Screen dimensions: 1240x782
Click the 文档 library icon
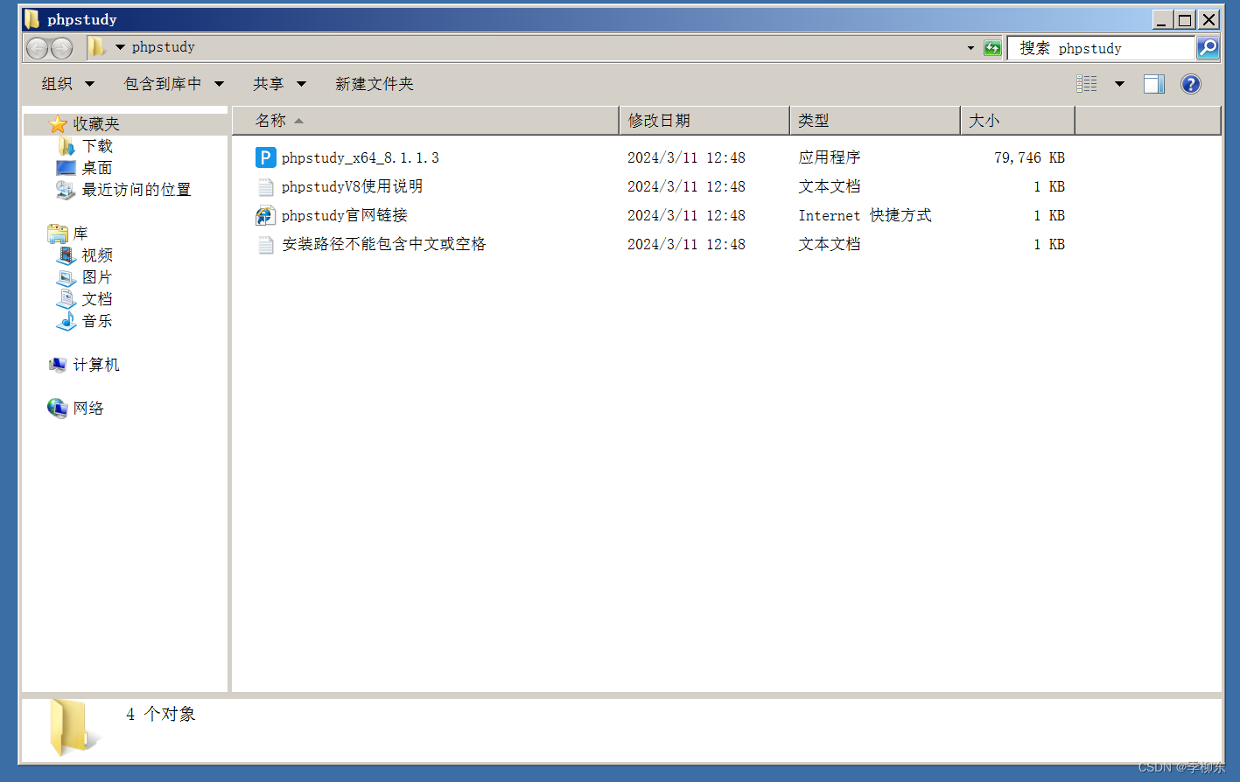click(x=67, y=299)
